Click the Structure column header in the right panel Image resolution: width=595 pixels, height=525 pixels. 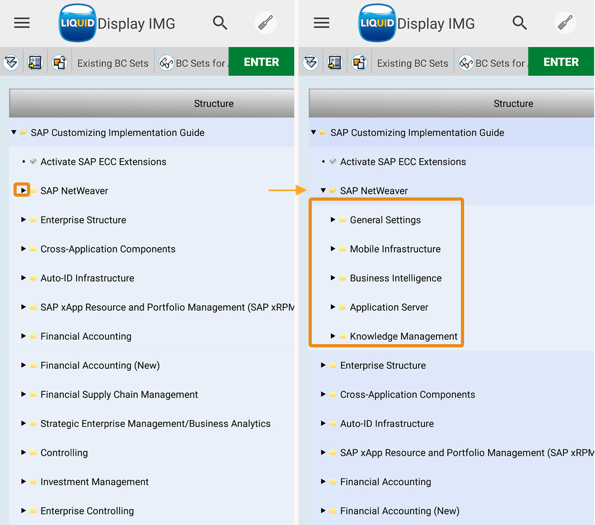point(513,103)
